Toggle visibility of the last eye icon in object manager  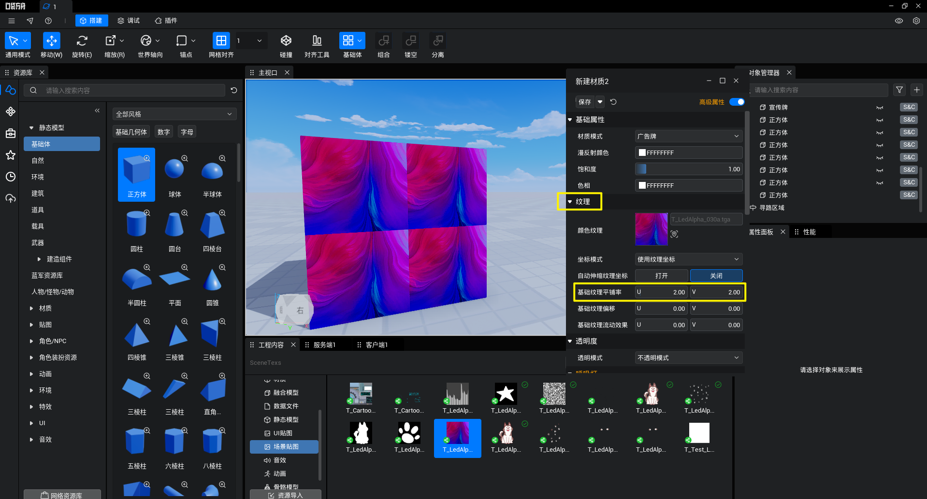point(880,183)
